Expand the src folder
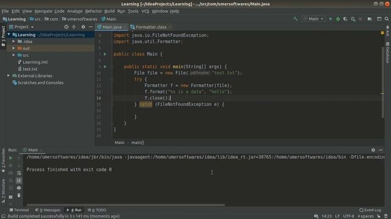Screen dimensions: 391x219 (13, 55)
